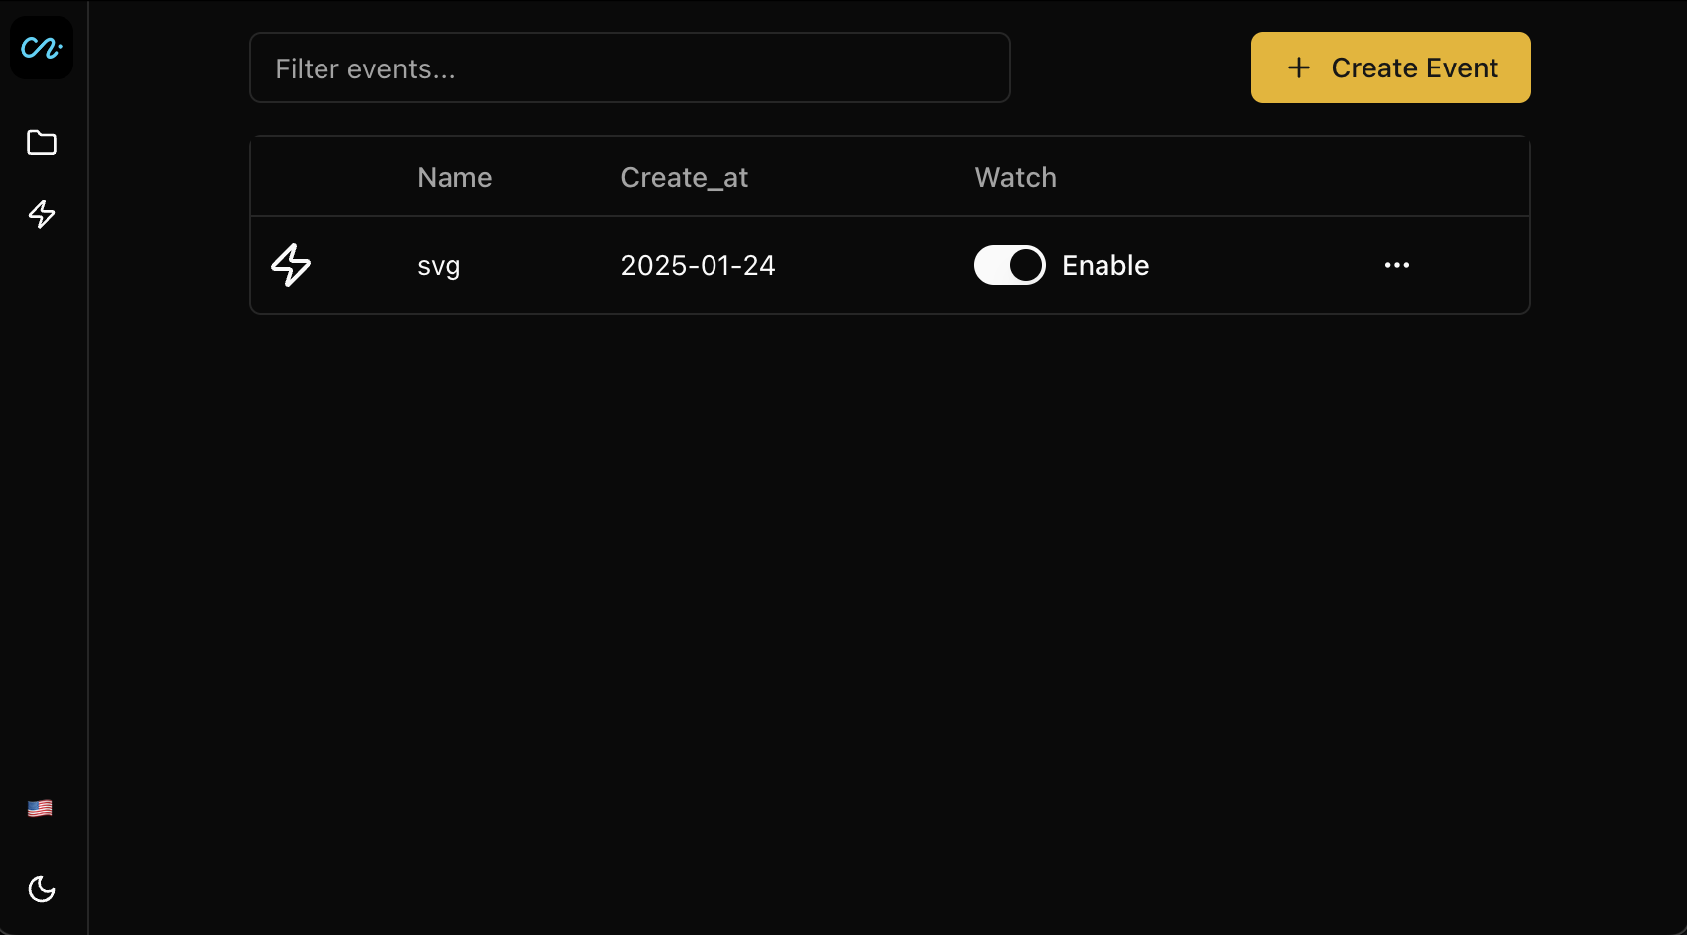Screen dimensions: 1687x935
Task: Open the folder section in sidebar
Action: coord(42,143)
